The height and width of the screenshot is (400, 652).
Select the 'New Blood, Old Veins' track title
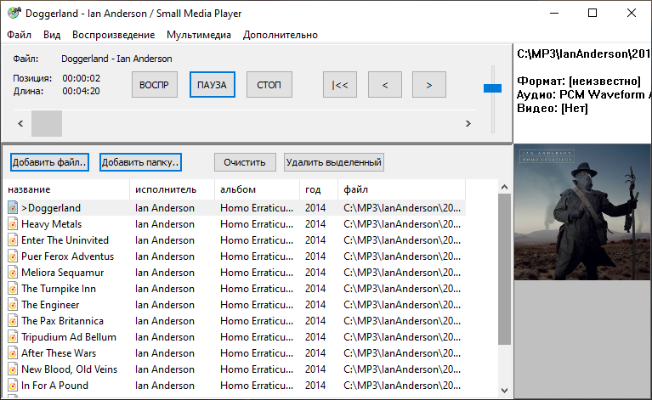point(70,369)
